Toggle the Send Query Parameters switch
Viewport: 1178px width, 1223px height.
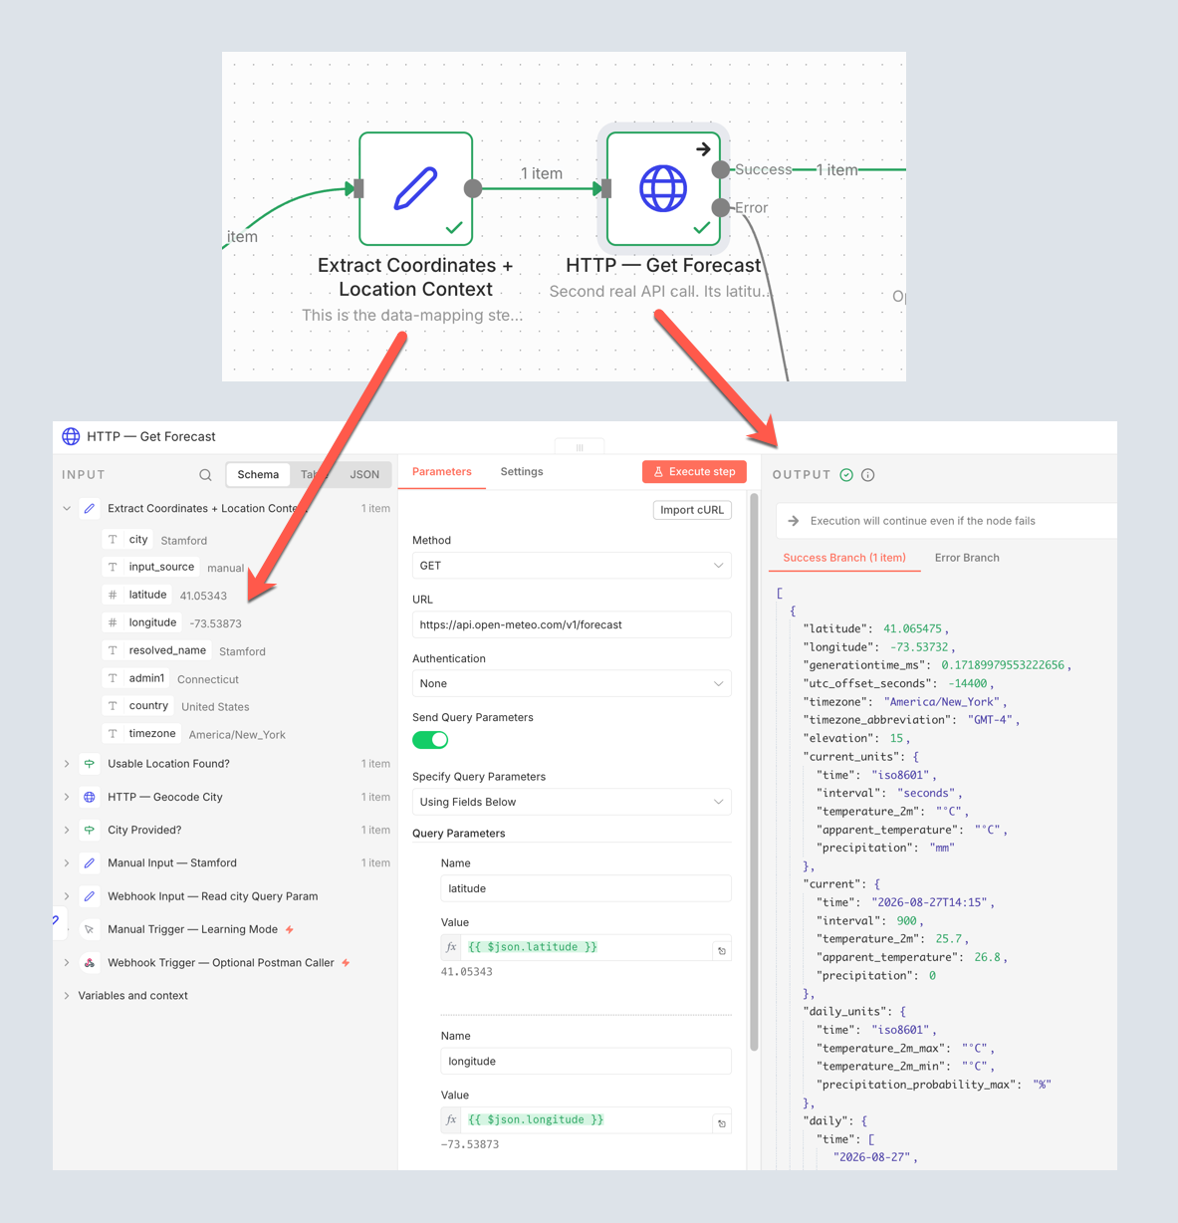[430, 740]
